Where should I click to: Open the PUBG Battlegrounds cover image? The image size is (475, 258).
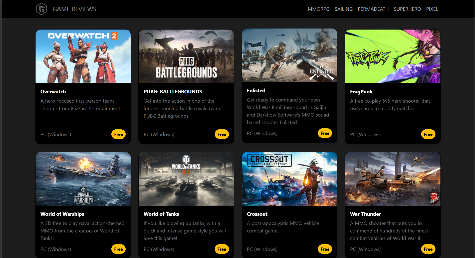pyautogui.click(x=186, y=57)
